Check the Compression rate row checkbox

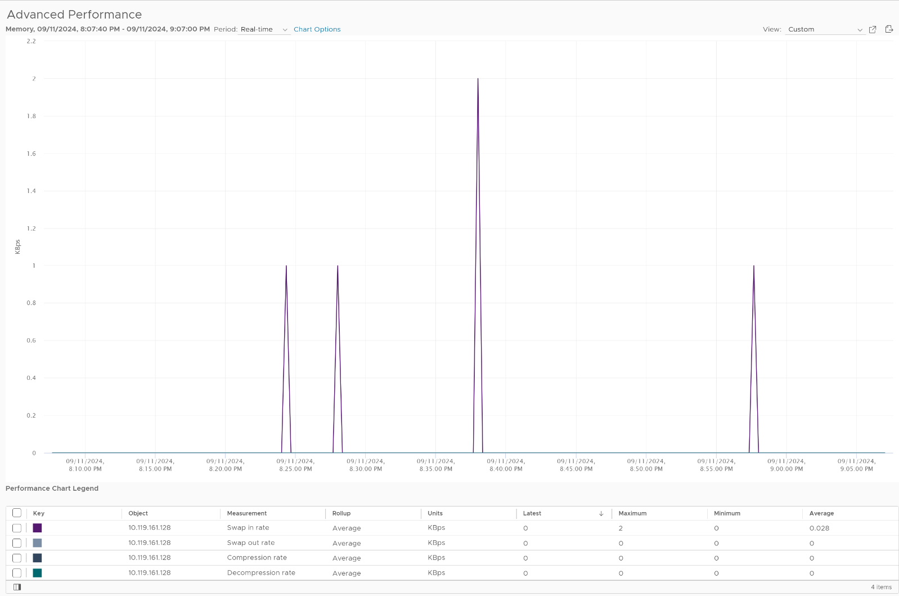(17, 558)
